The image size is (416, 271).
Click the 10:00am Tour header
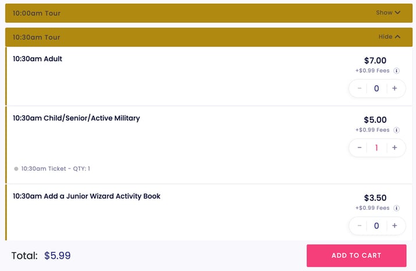[209, 13]
